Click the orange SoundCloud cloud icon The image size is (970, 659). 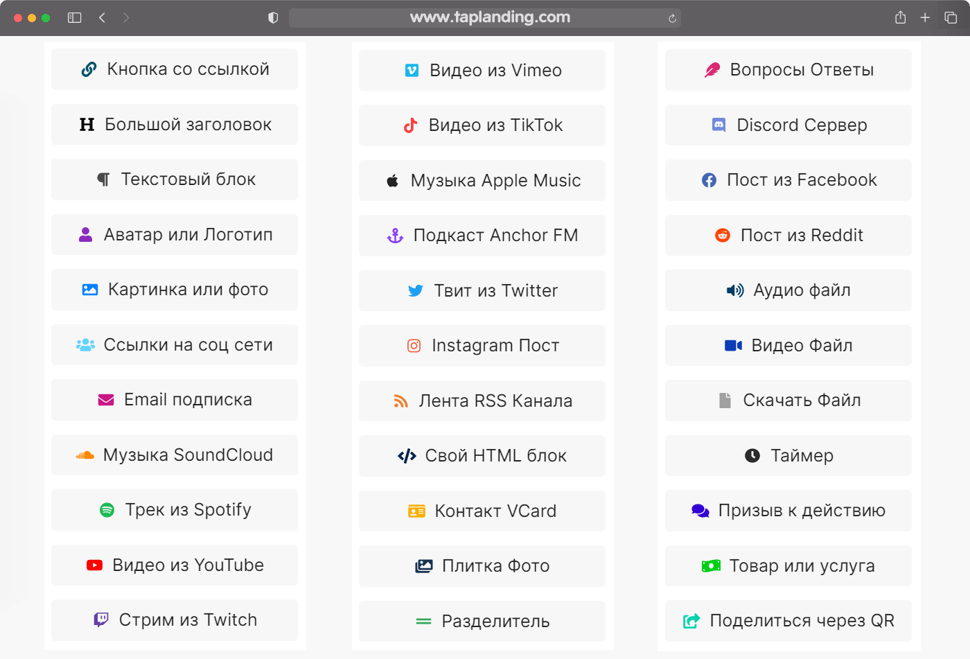coord(85,455)
